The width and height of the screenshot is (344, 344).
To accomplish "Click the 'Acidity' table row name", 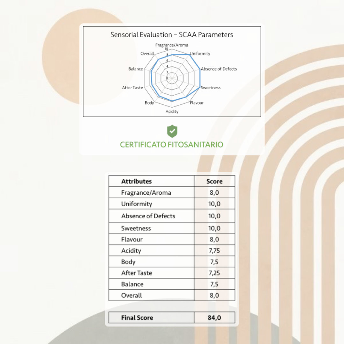I will point(131,251).
